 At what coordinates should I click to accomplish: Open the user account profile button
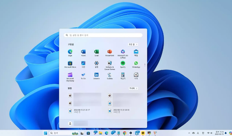pyautogui.click(x=78, y=123)
